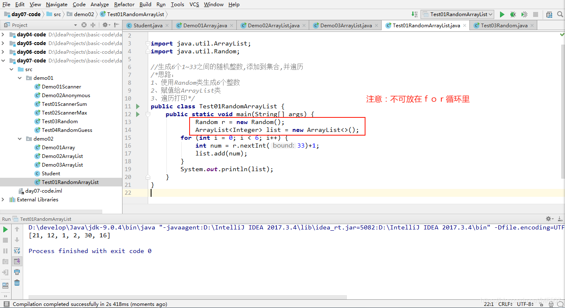
Task: Collapse the day07-code module
Action: tap(3, 61)
